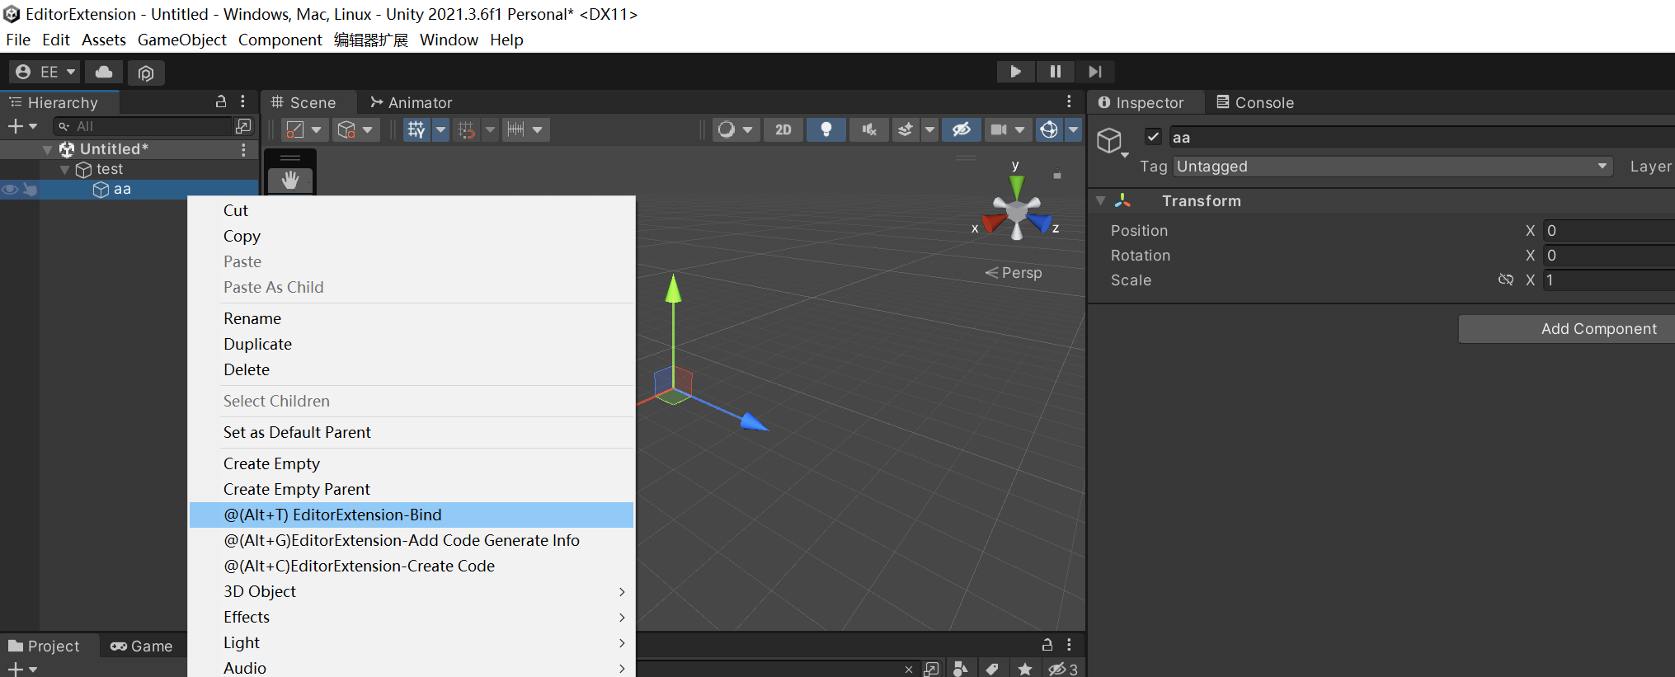Screen dimensions: 1675x677
Task: Click the tool handle position icon
Action: click(x=295, y=129)
